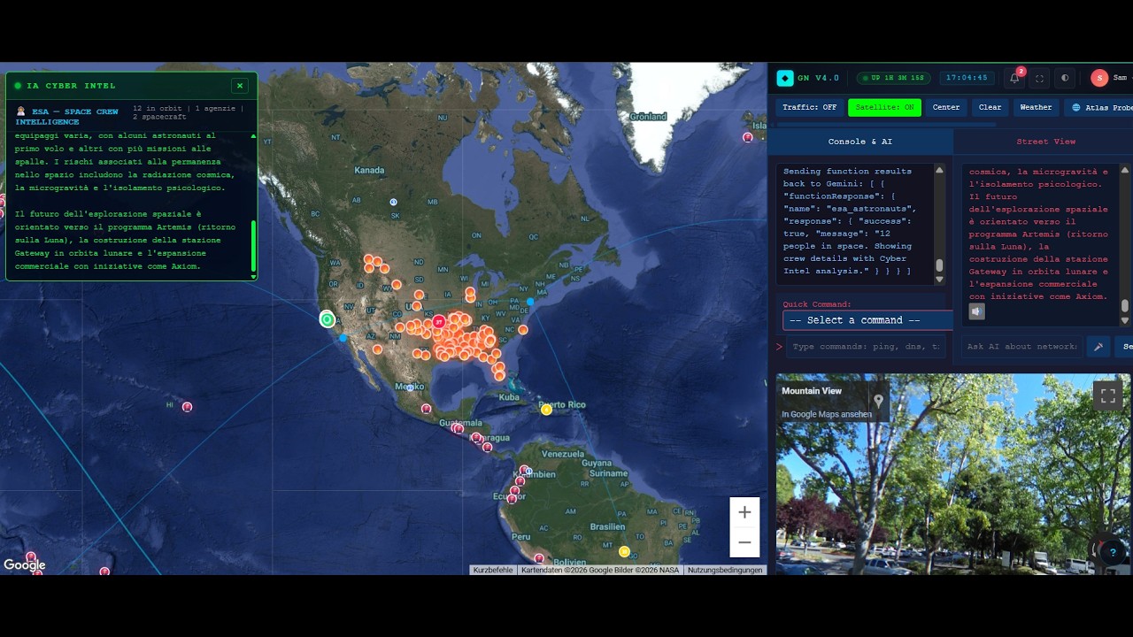Click the magic wand icon button
The width and height of the screenshot is (1133, 637).
pyautogui.click(x=1098, y=346)
